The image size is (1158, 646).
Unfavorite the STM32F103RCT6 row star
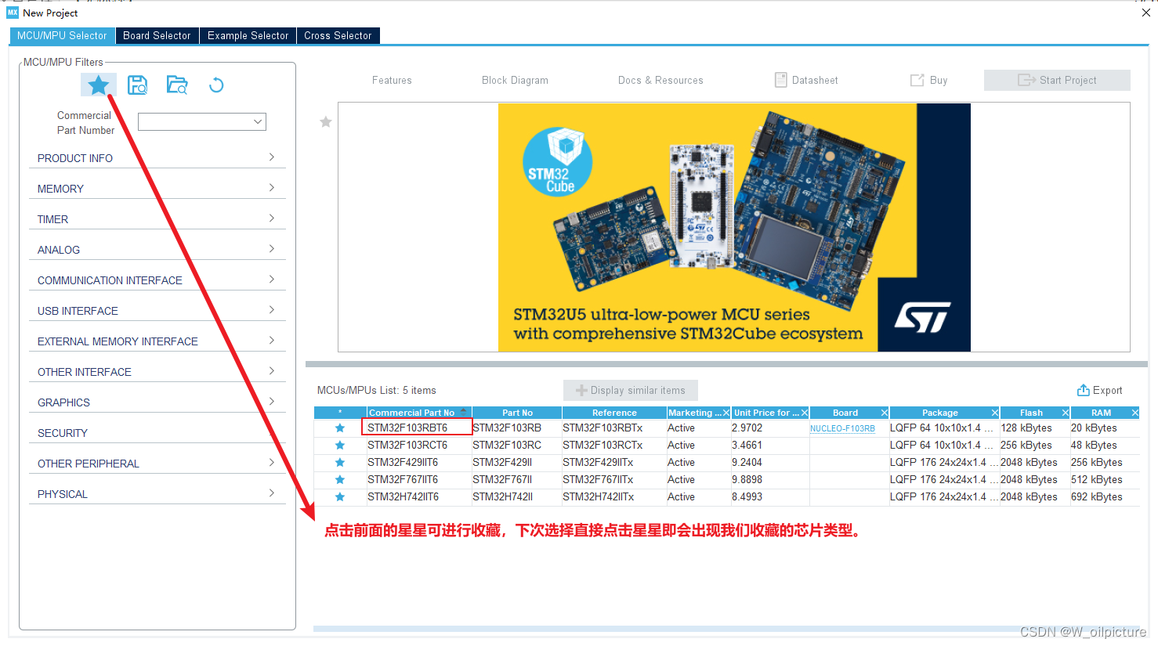[340, 446]
